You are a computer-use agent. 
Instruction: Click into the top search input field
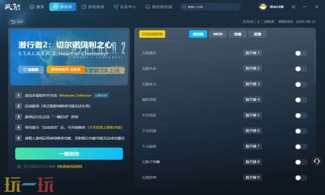pyautogui.click(x=210, y=7)
